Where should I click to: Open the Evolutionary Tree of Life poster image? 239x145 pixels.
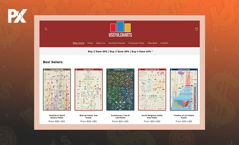click(x=120, y=89)
